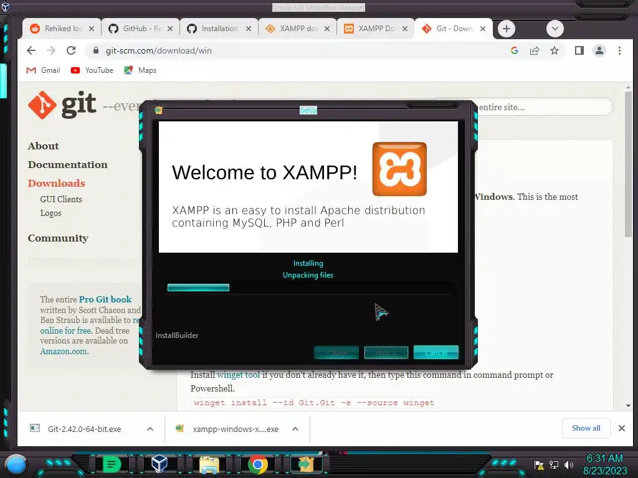Go back with the browser back arrow
The image size is (638, 478).
31,50
